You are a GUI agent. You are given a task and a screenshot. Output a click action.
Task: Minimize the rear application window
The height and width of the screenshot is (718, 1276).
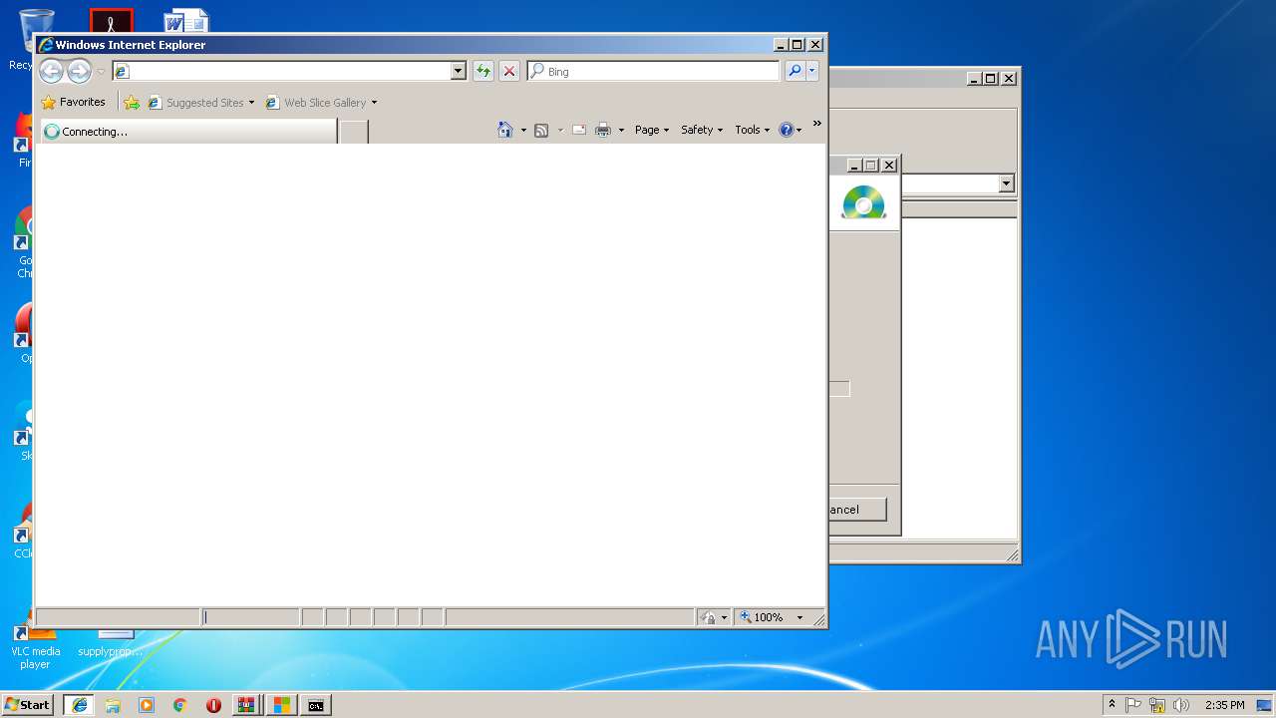click(x=974, y=78)
